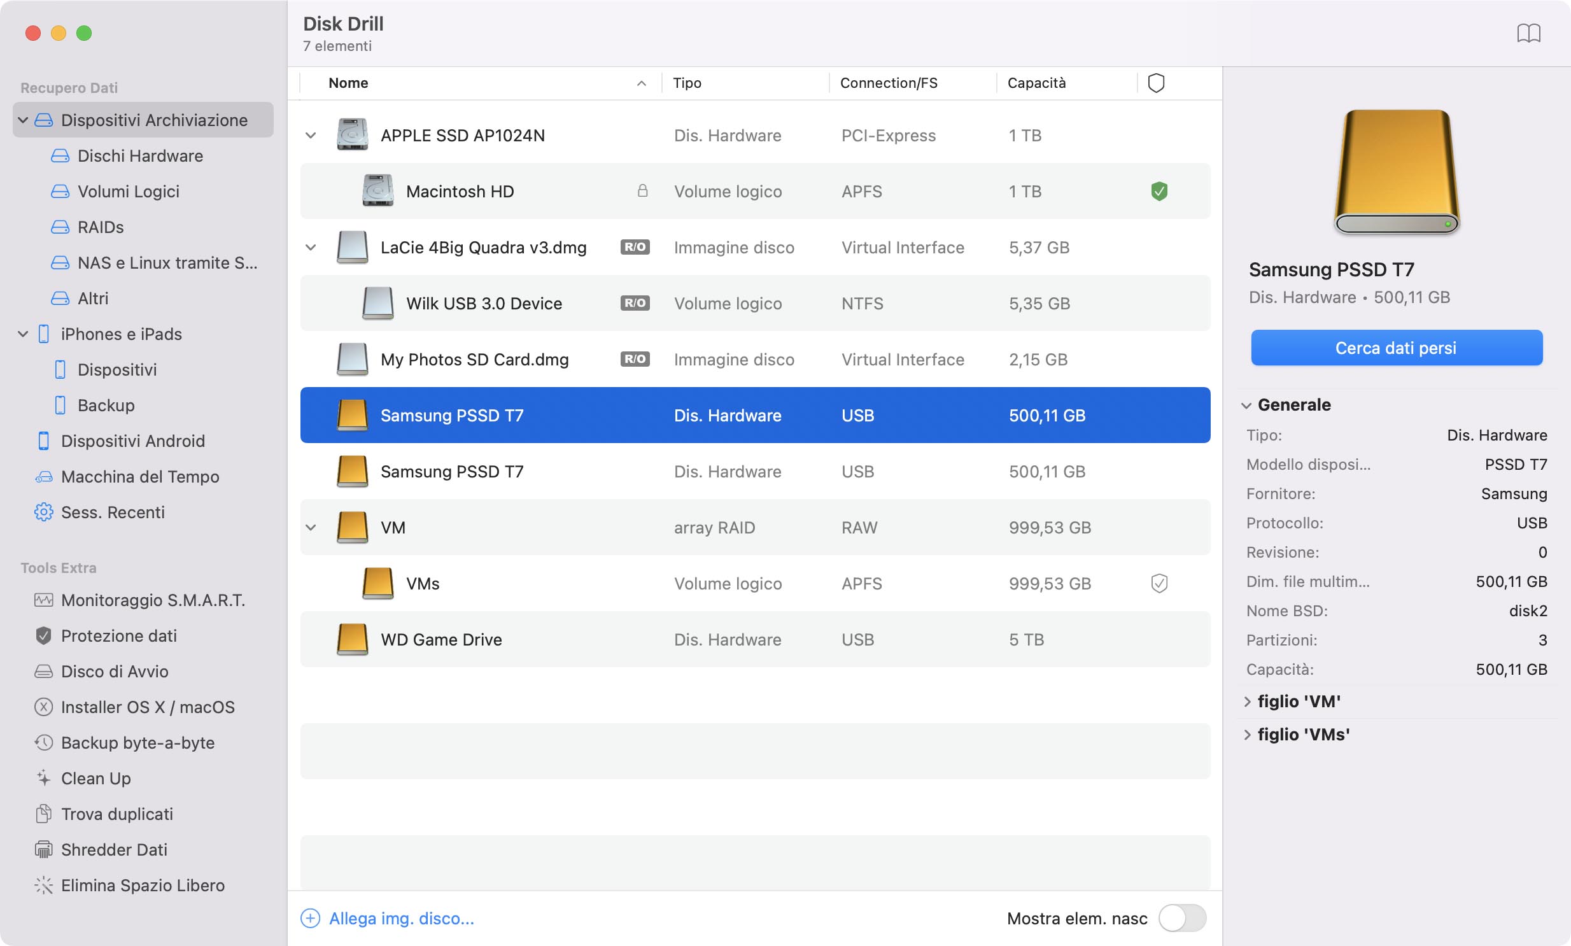
Task: Expand figlio 'VM' section
Action: [1247, 702]
